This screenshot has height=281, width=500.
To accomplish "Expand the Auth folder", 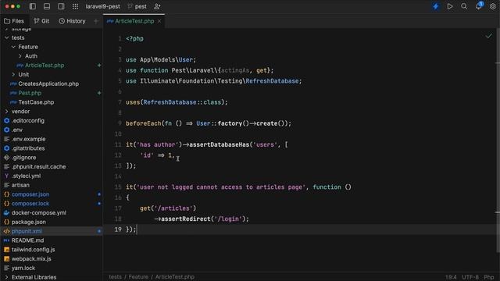I will pyautogui.click(x=20, y=56).
